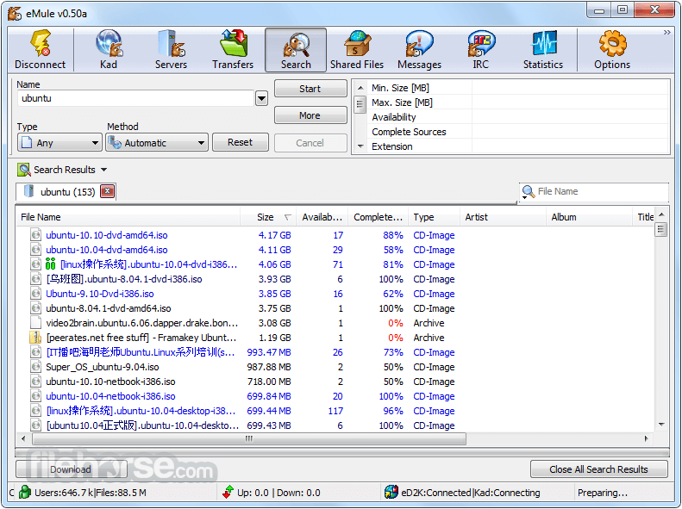Click the filter list scroll up arrow
The image size is (682, 509).
click(x=360, y=88)
